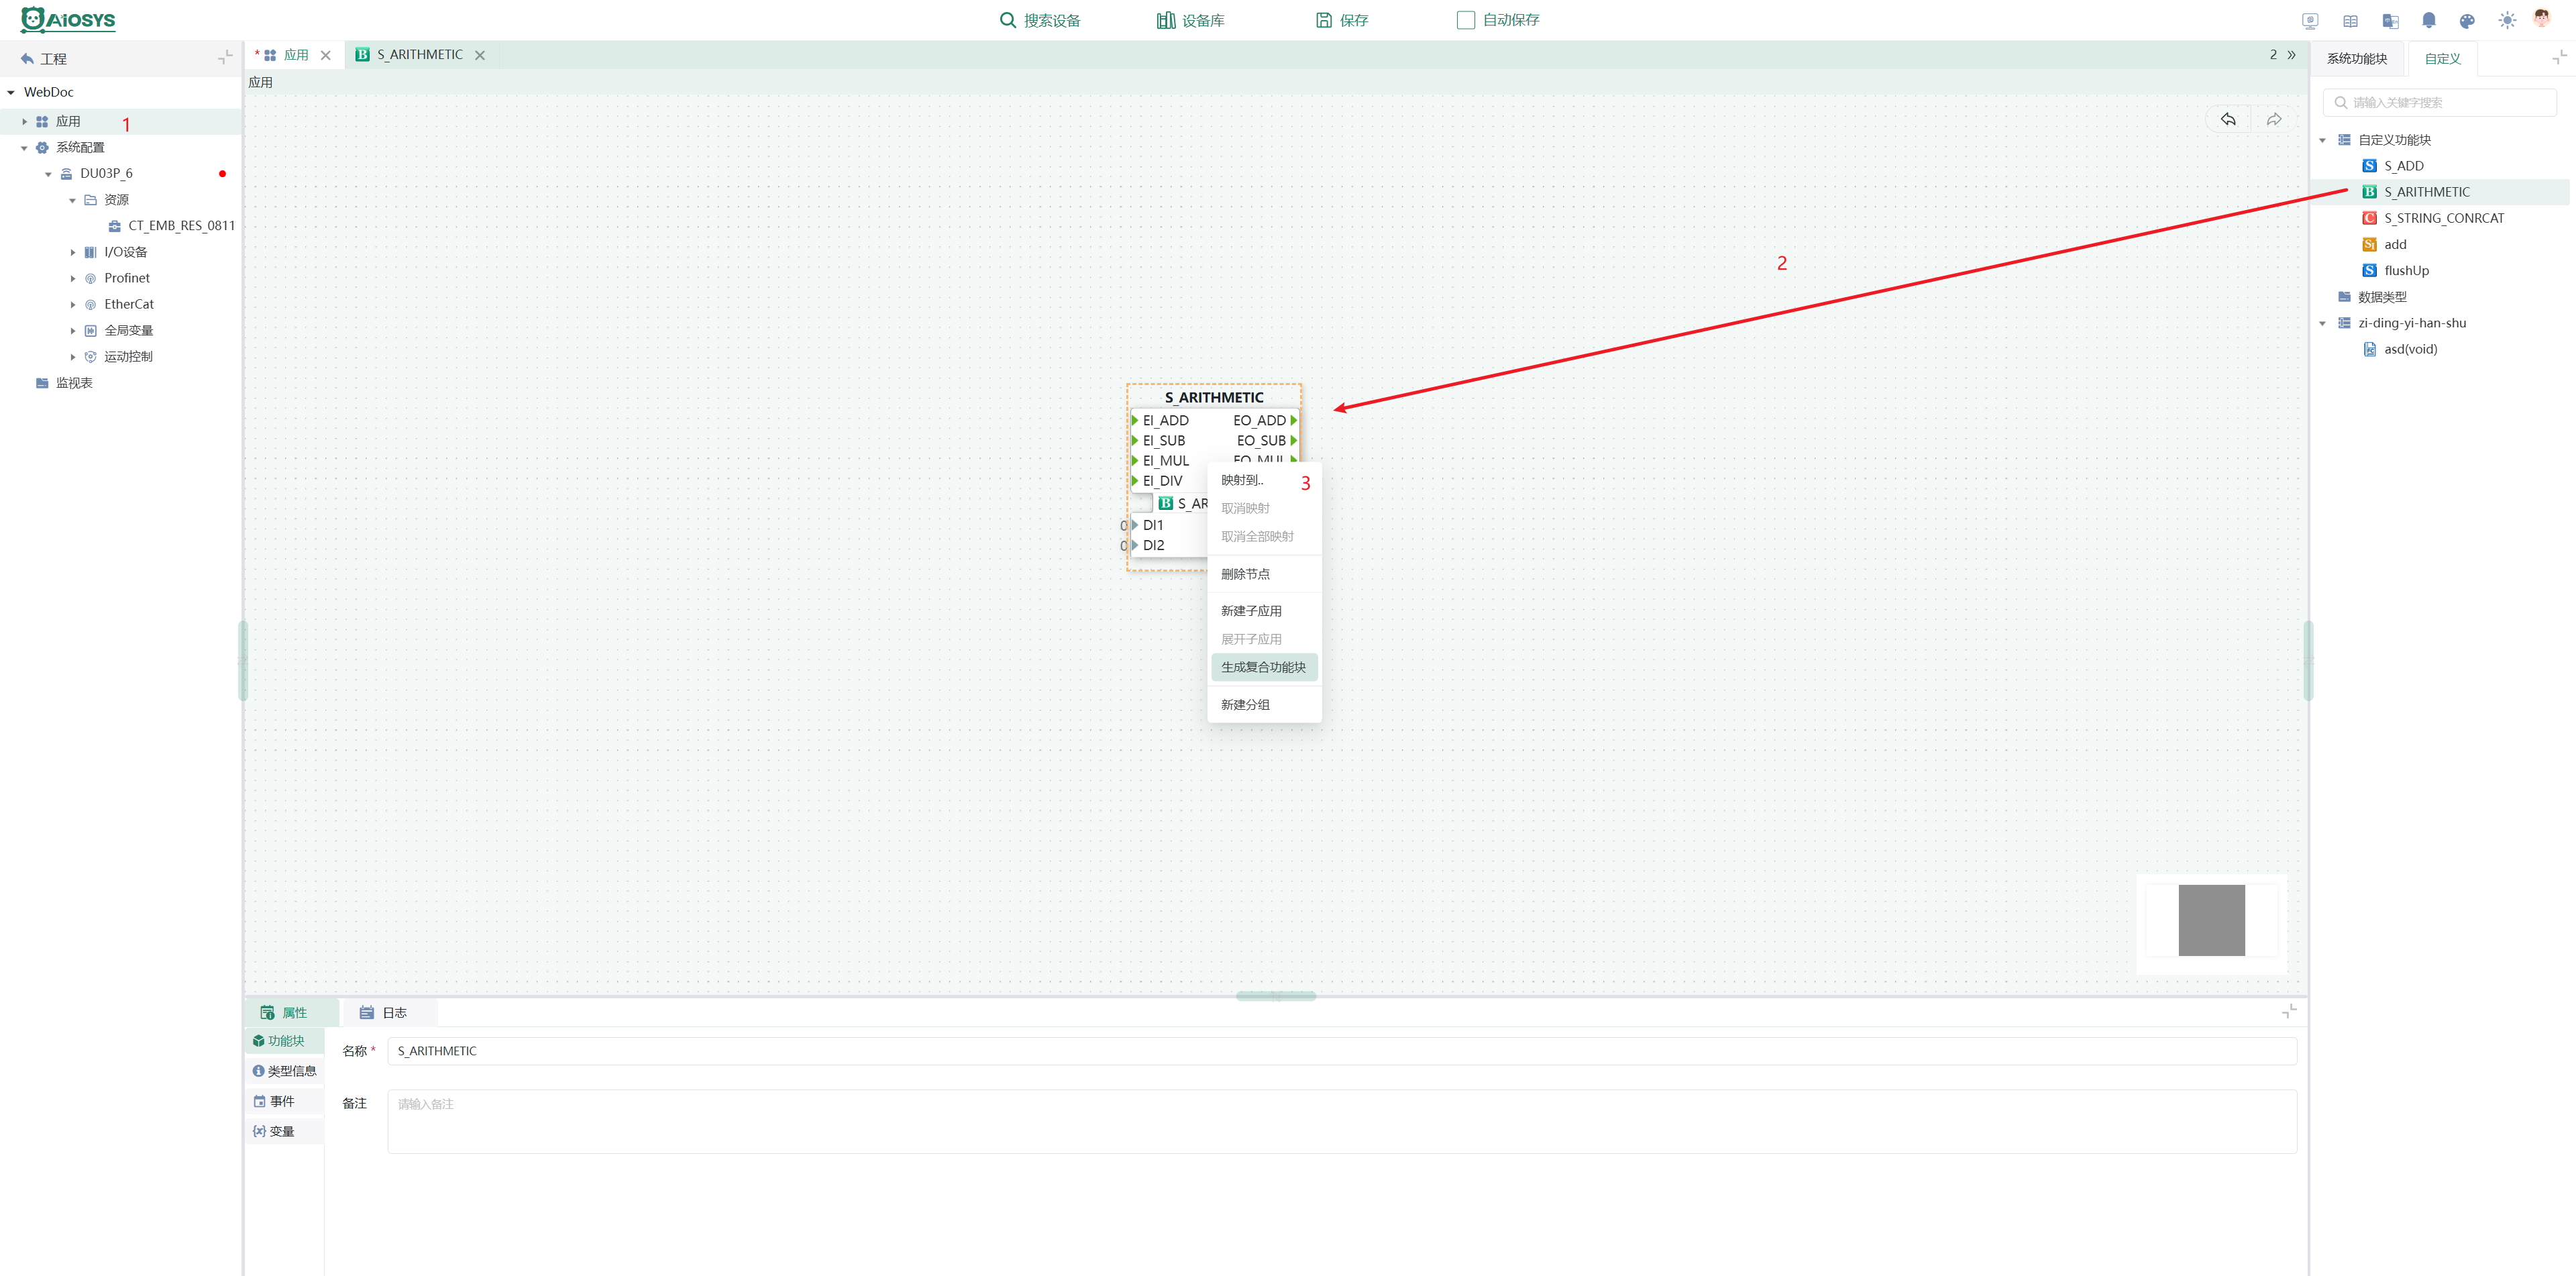Screen dimensions: 2576x1276
Task: Enable the auto-save checkbox
Action: [1466, 20]
